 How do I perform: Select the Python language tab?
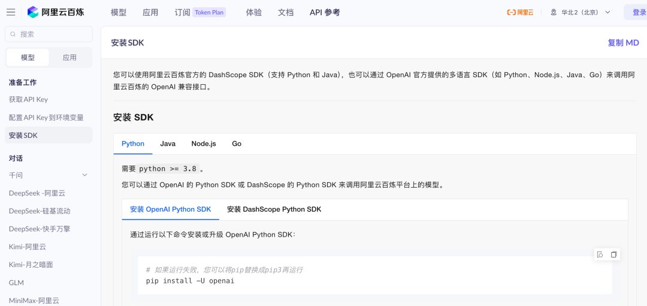133,143
